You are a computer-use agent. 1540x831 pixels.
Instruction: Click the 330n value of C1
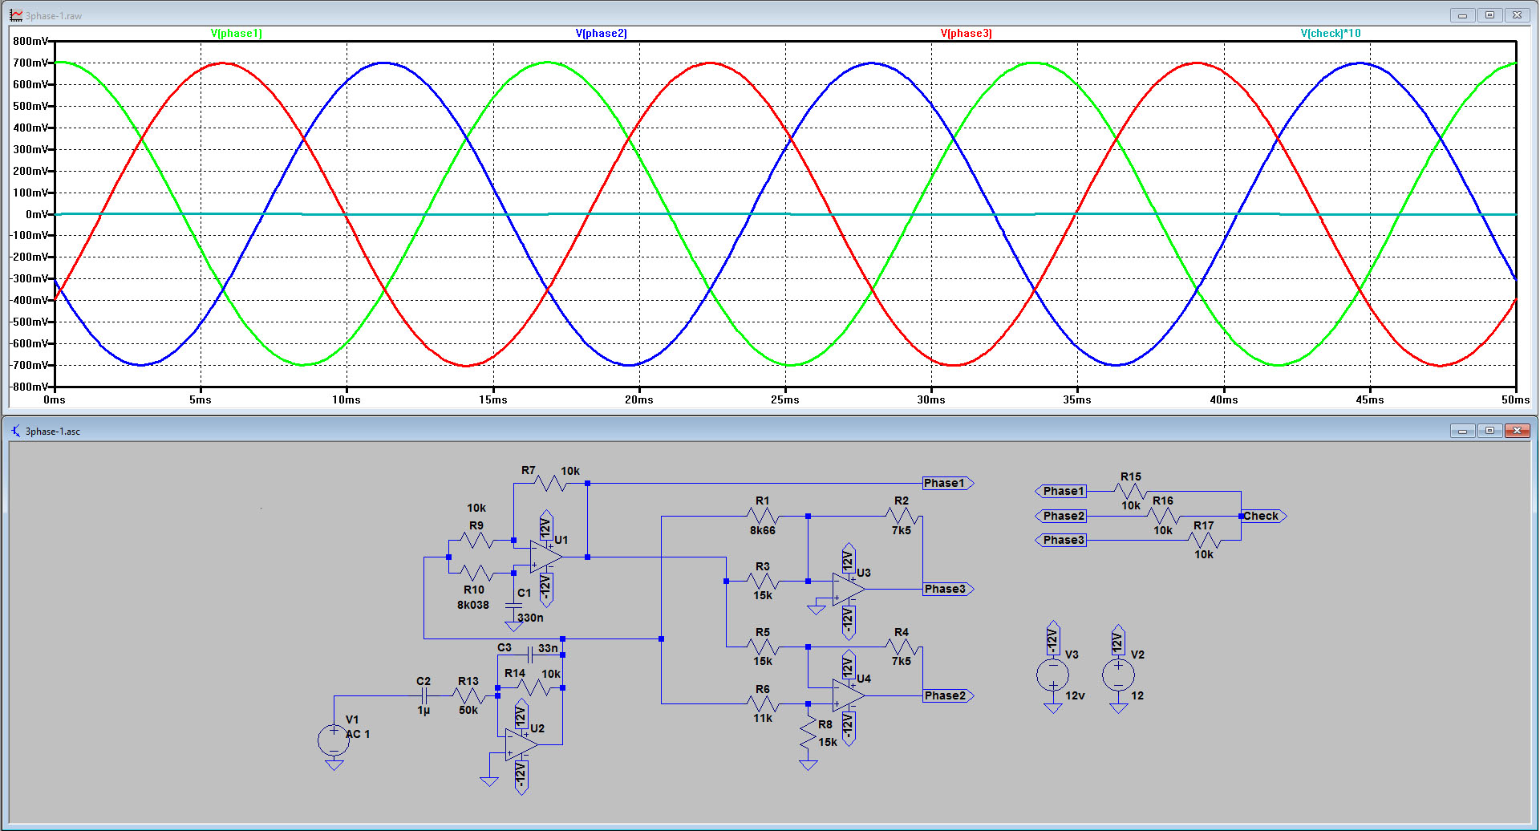coord(530,618)
